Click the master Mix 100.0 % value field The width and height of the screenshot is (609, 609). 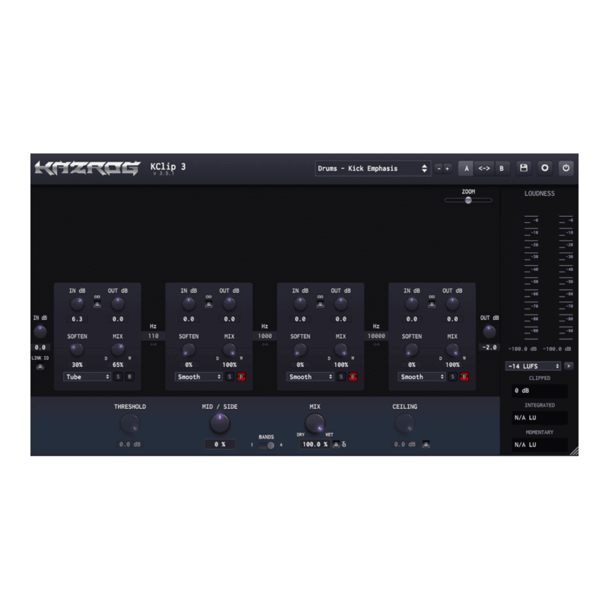point(315,445)
